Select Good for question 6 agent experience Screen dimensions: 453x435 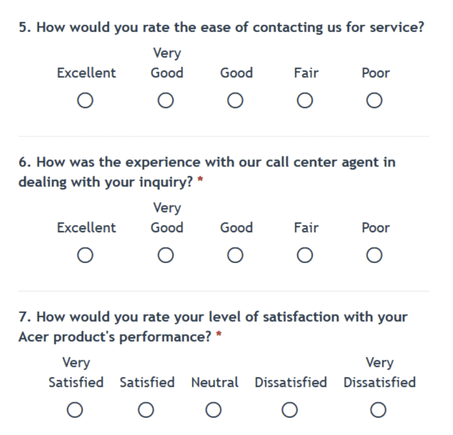click(x=235, y=255)
